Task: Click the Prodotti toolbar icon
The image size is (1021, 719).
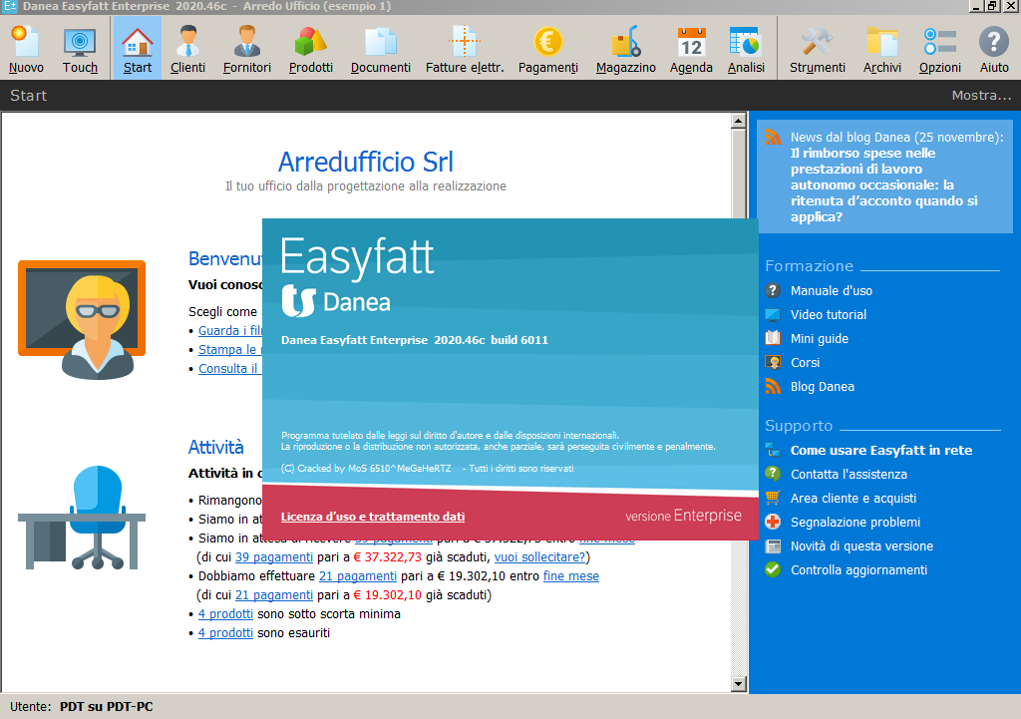Action: [311, 49]
